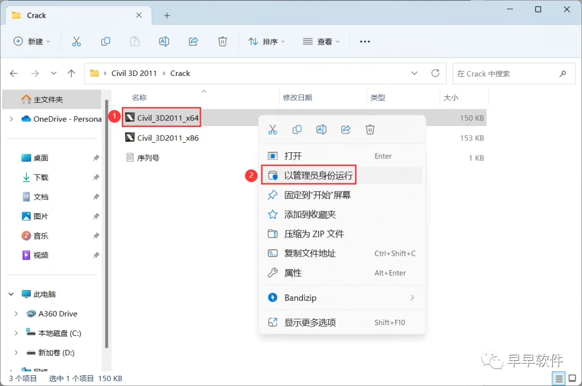
Task: Open the 查看 view dropdown
Action: [x=321, y=41]
